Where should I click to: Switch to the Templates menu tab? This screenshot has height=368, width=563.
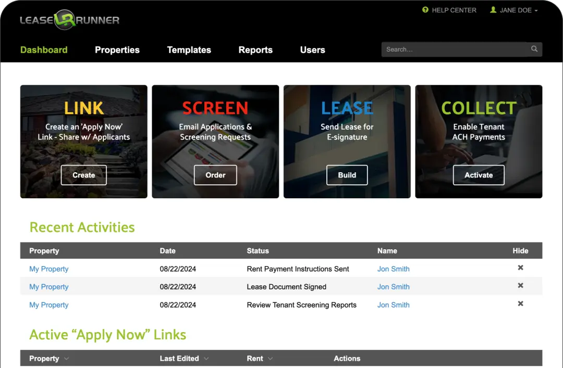pos(189,50)
